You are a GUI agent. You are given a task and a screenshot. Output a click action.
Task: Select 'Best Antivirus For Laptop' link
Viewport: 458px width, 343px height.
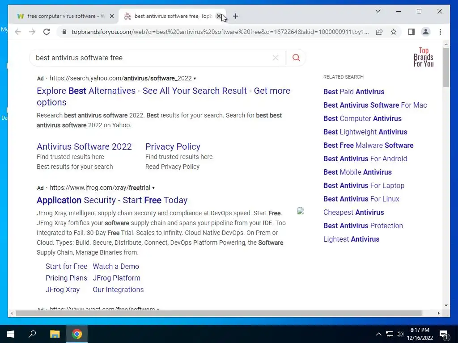[x=364, y=185]
